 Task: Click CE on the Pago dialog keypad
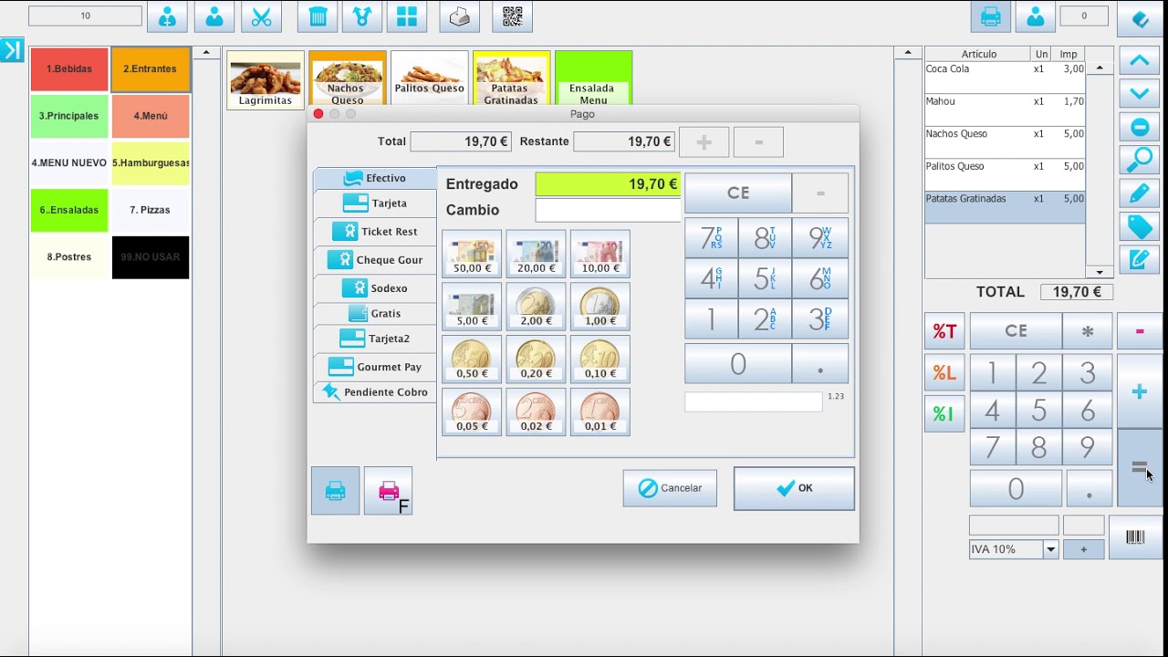click(738, 193)
